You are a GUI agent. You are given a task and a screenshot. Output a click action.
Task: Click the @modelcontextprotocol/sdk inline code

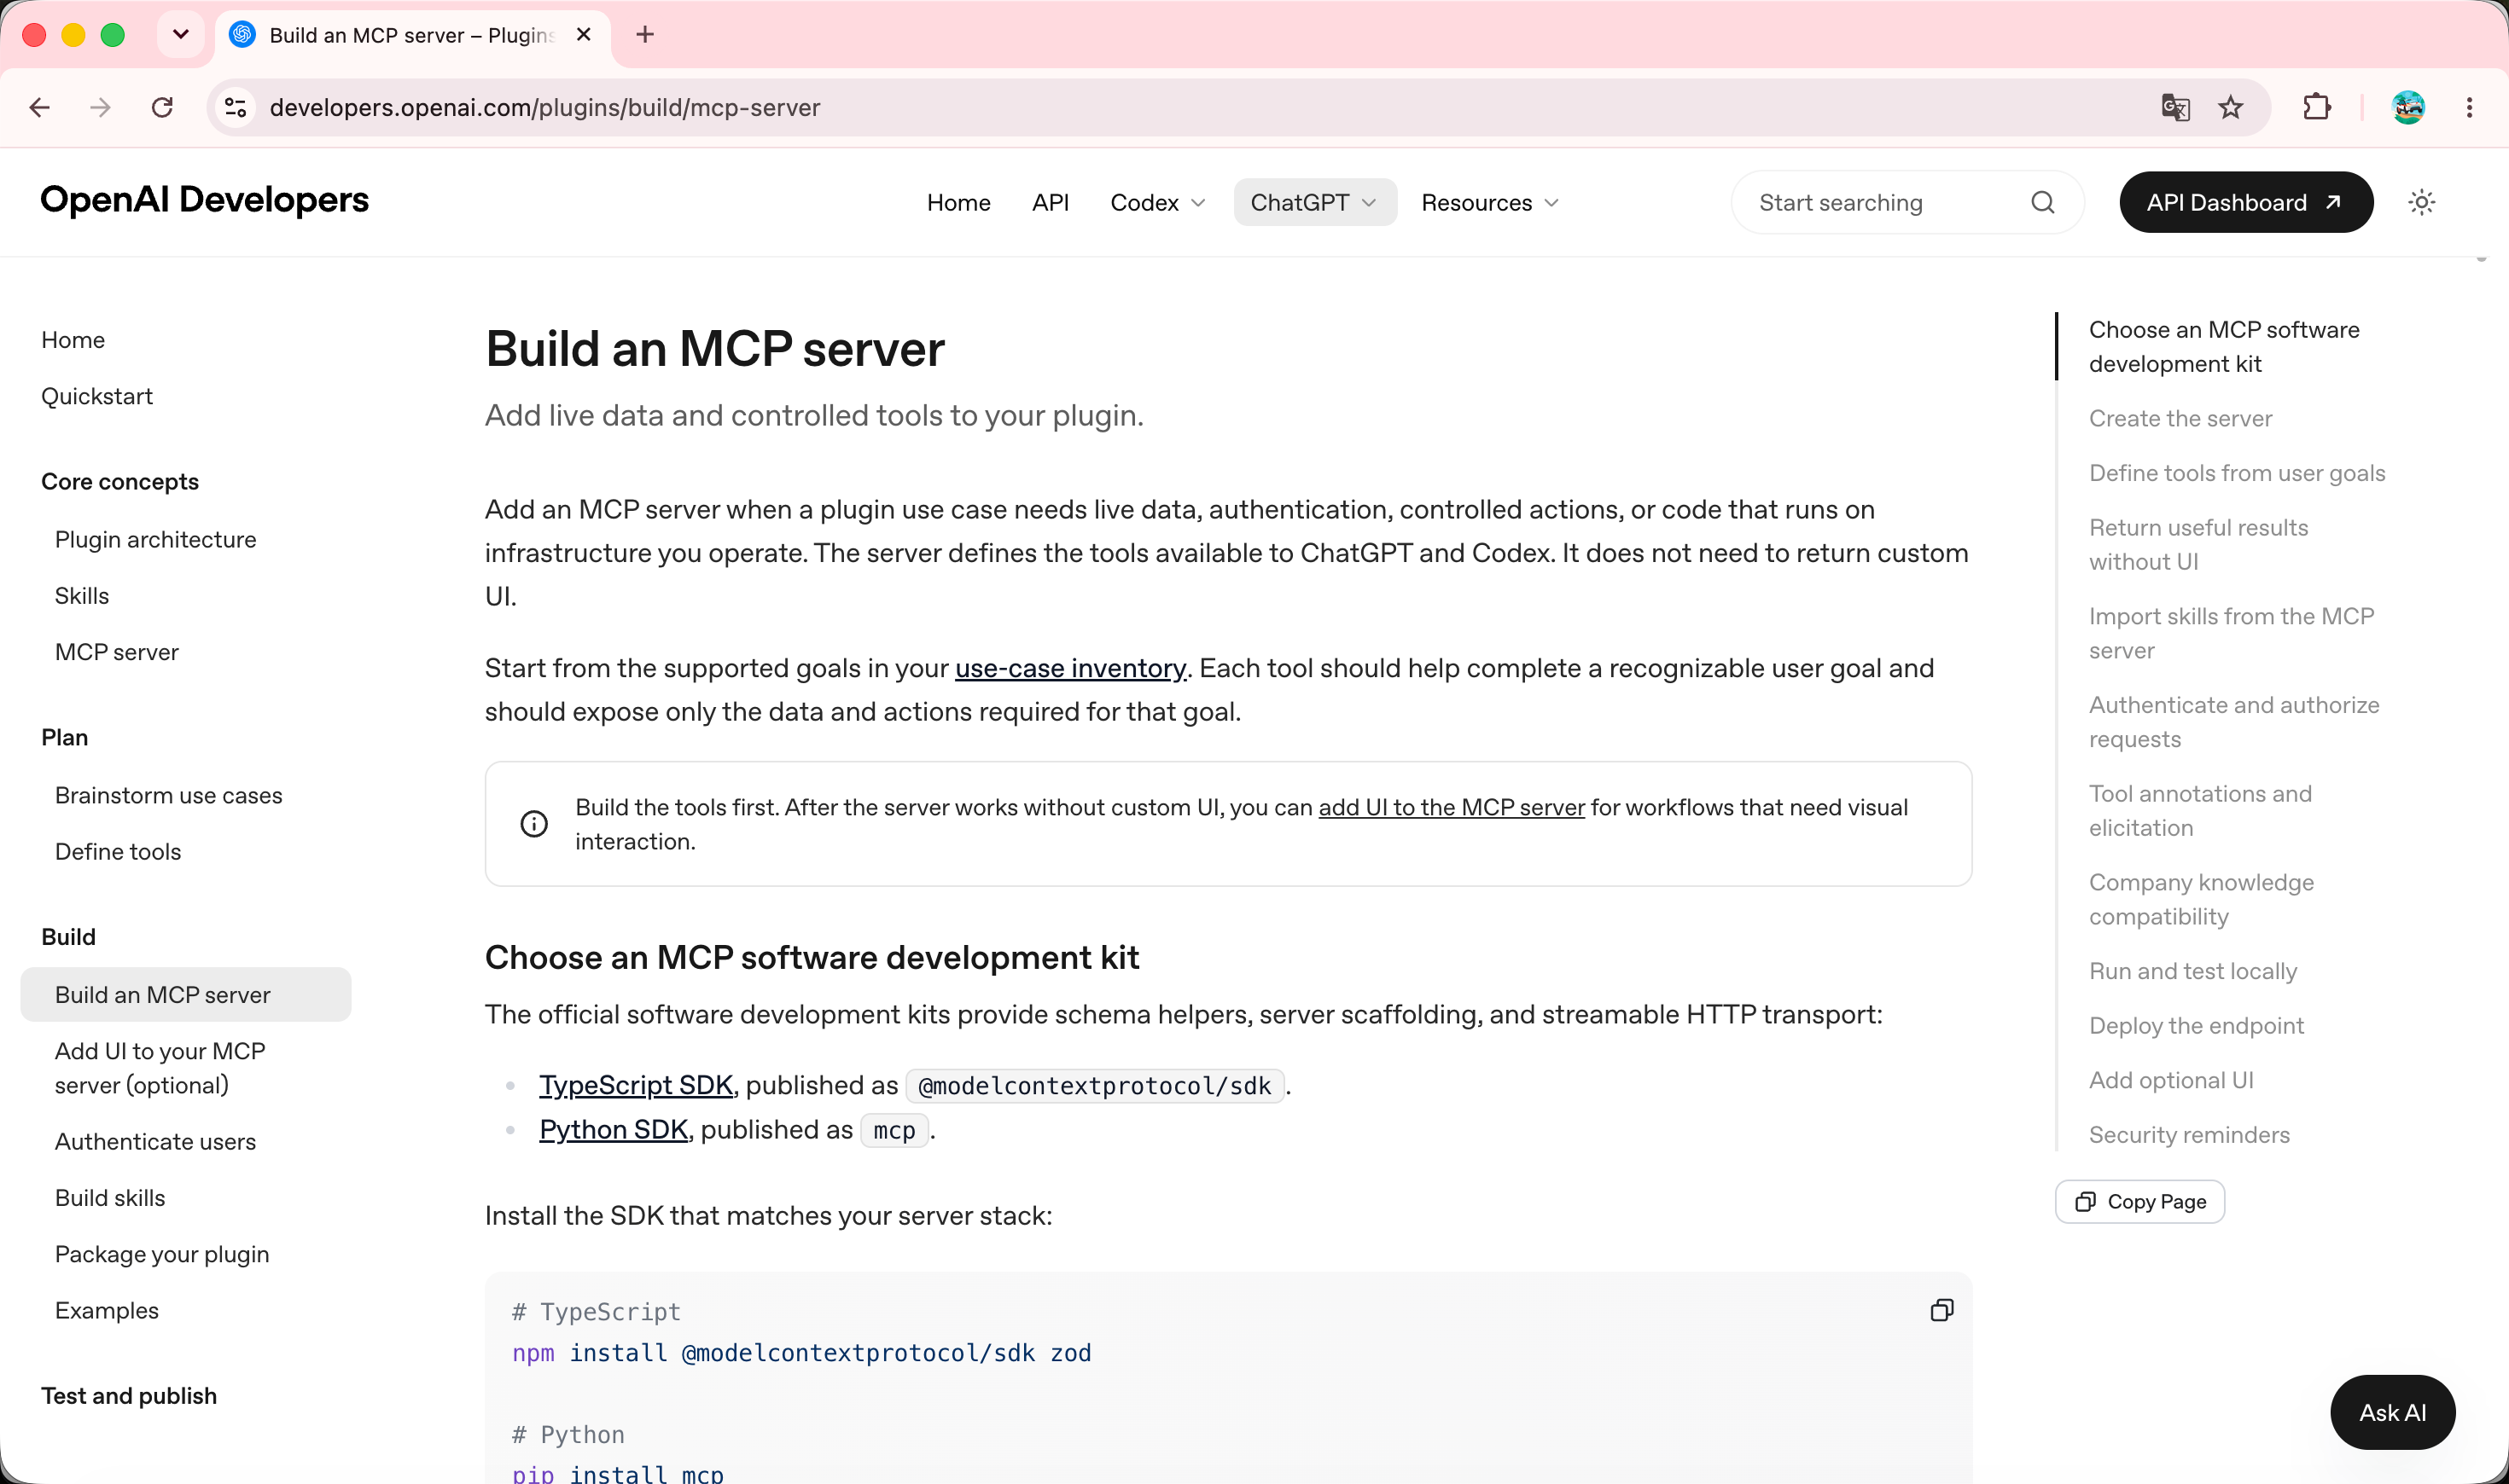(x=1094, y=1086)
